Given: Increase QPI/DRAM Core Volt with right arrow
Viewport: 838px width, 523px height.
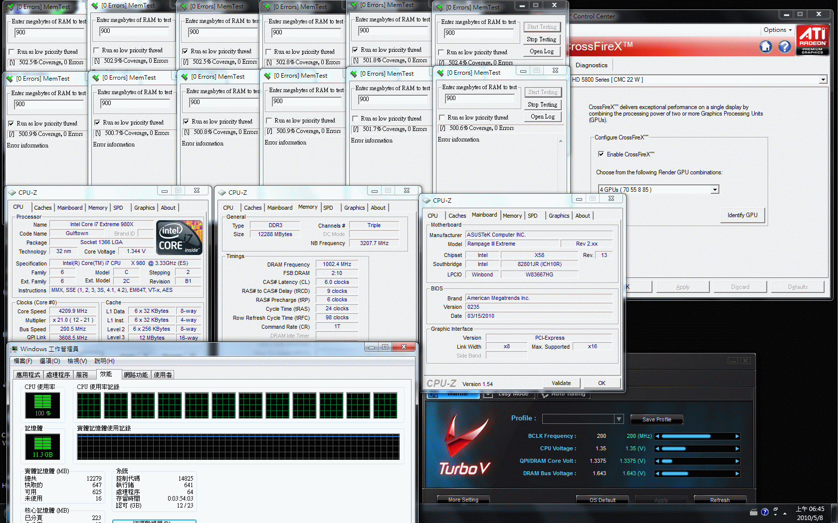Looking at the screenshot, I should pyautogui.click(x=737, y=461).
